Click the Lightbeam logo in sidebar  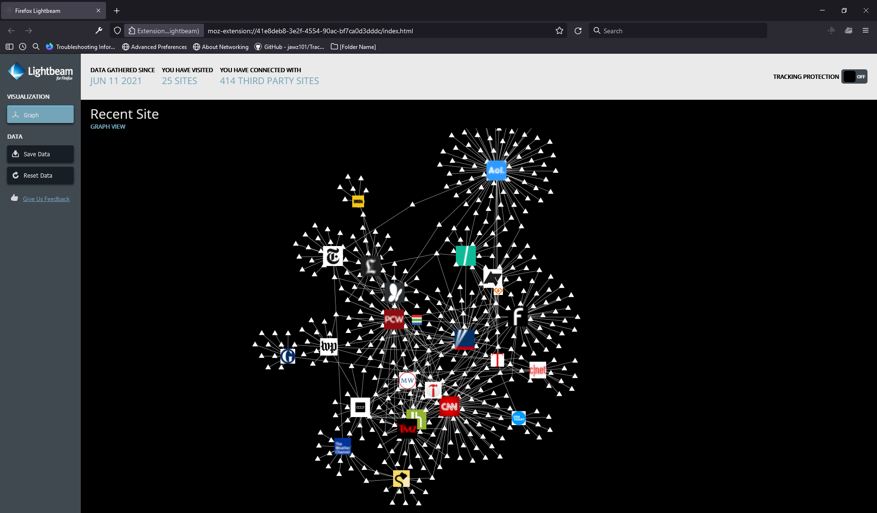click(40, 72)
